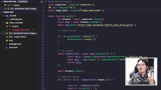Open yarn.lock file

click(x=13, y=47)
